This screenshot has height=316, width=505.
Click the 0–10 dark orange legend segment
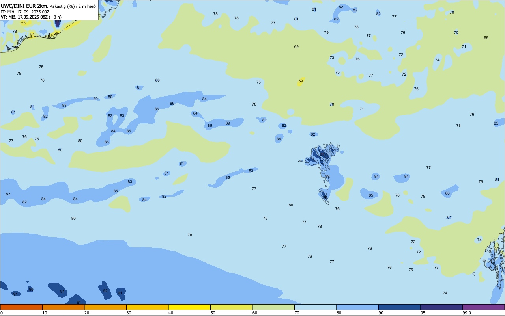(x=21, y=307)
